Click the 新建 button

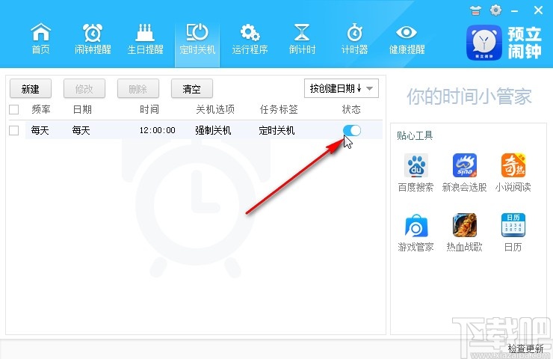31,88
